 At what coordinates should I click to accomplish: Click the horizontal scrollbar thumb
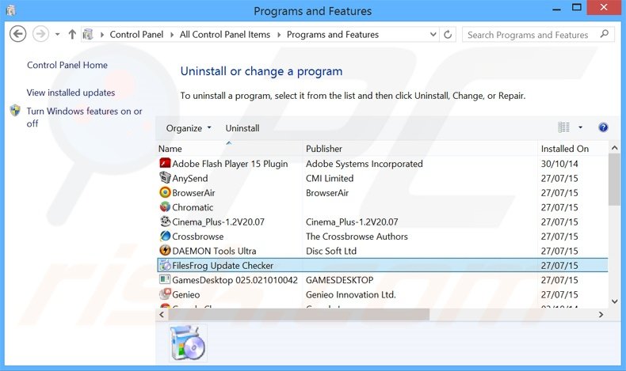(x=299, y=314)
